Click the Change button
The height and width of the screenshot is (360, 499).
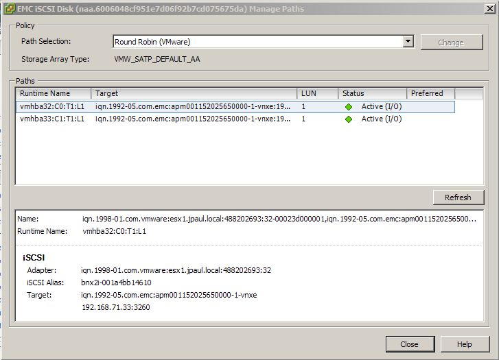tap(452, 43)
